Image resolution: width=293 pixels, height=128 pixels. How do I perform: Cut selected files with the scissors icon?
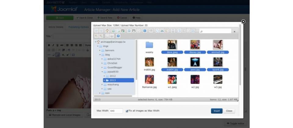(162, 30)
